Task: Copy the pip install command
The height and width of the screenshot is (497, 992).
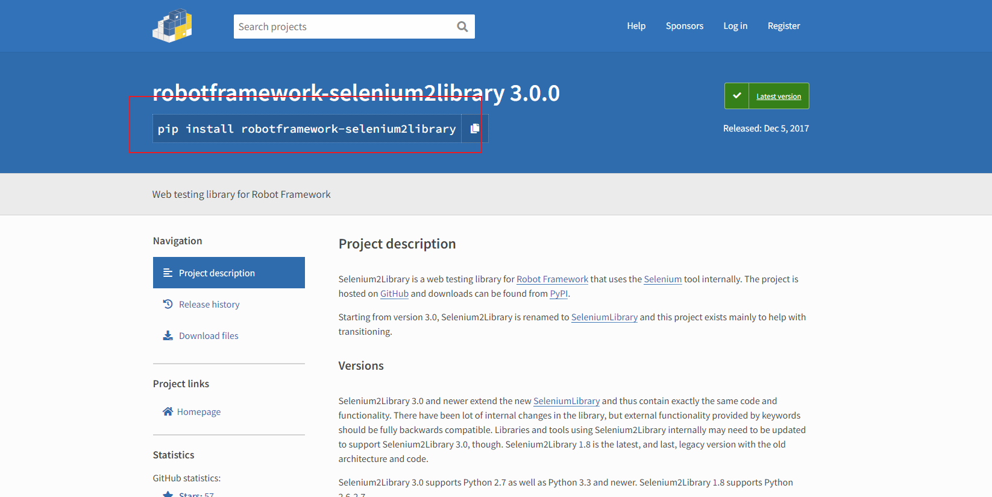Action: (x=475, y=128)
